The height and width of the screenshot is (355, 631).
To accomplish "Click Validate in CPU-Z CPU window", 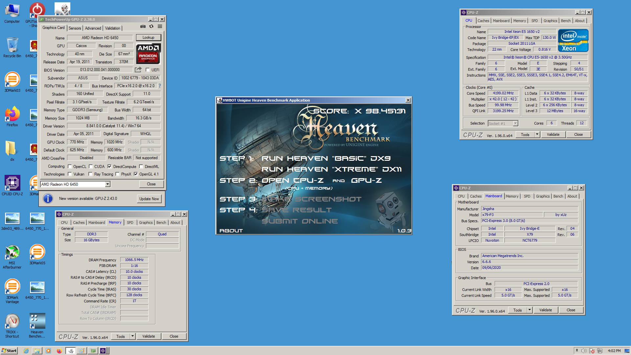I will [553, 134].
